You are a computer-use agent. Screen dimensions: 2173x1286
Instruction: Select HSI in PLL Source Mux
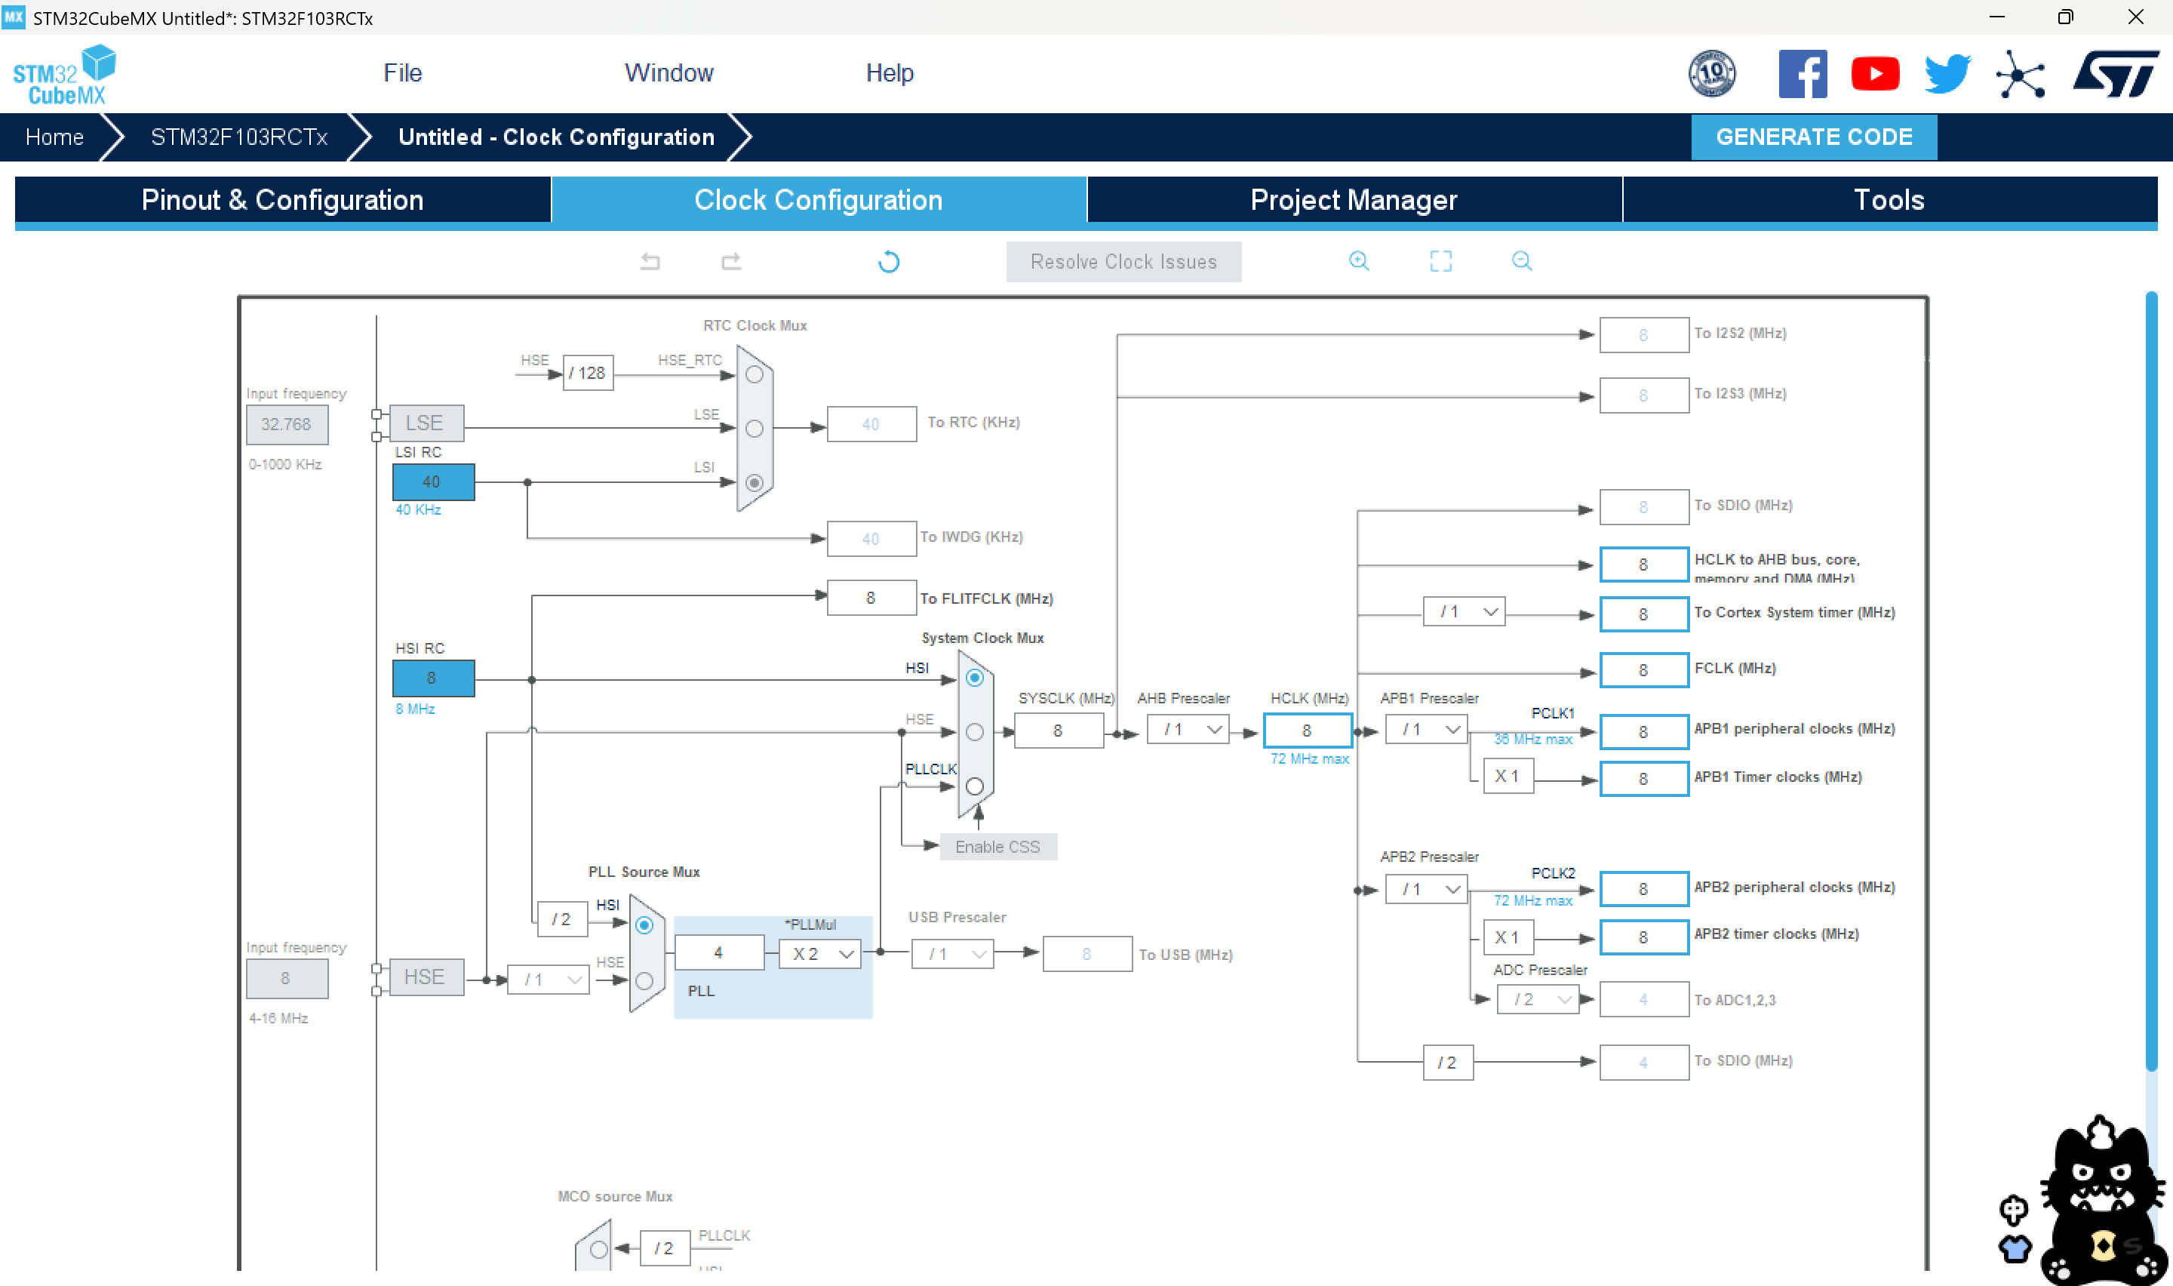tap(644, 925)
